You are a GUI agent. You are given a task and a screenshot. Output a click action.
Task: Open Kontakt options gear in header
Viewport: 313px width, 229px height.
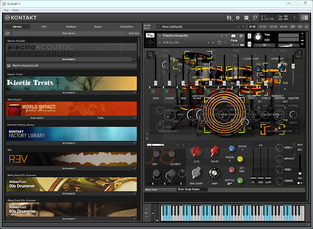pyautogui.click(x=238, y=18)
